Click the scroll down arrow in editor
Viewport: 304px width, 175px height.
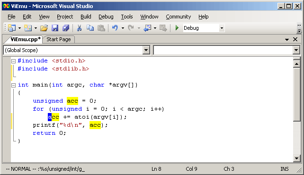click(x=296, y=158)
